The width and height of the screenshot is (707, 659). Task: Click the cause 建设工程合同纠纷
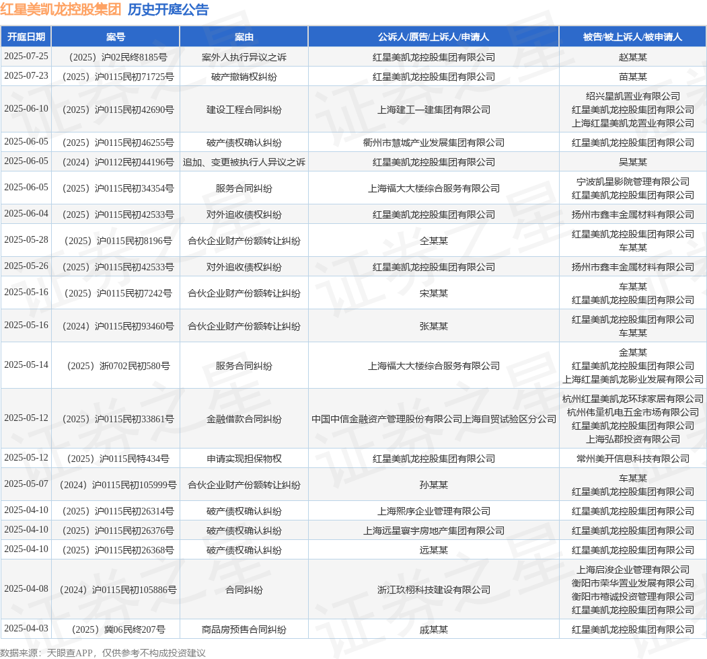coord(244,110)
